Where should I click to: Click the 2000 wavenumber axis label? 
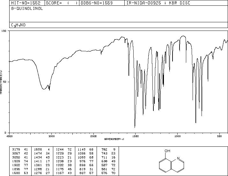(x=93, y=136)
